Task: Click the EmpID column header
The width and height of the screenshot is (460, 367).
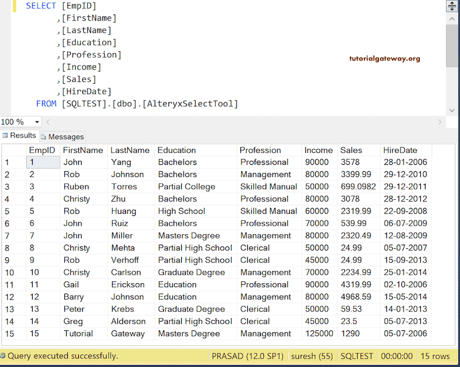Action: coord(42,150)
